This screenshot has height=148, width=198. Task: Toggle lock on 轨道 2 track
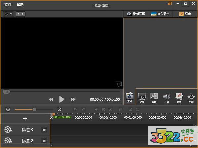point(44,141)
